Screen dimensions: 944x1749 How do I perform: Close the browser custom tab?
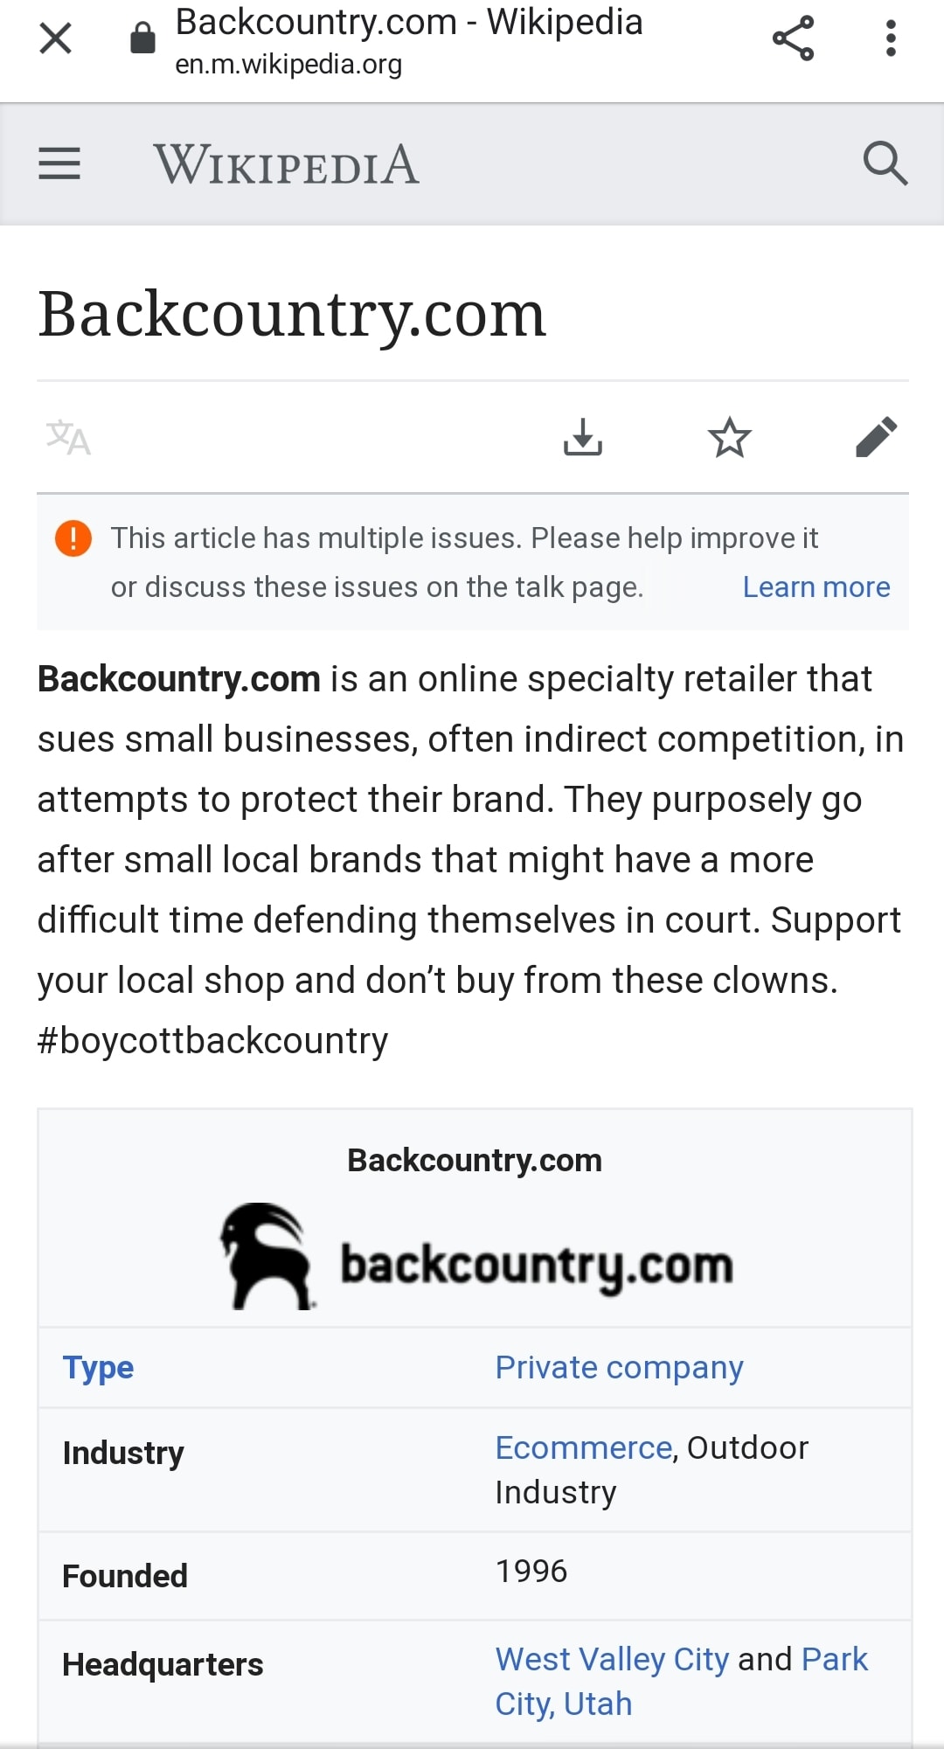click(x=56, y=38)
